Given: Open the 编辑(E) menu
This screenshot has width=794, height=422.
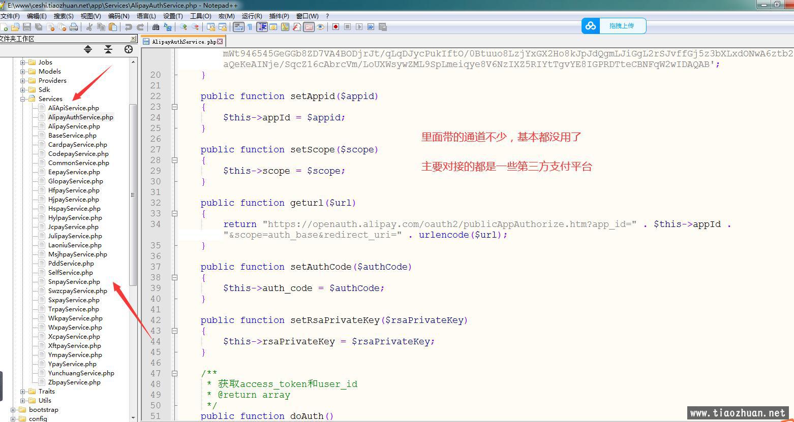Looking at the screenshot, I should tap(37, 16).
